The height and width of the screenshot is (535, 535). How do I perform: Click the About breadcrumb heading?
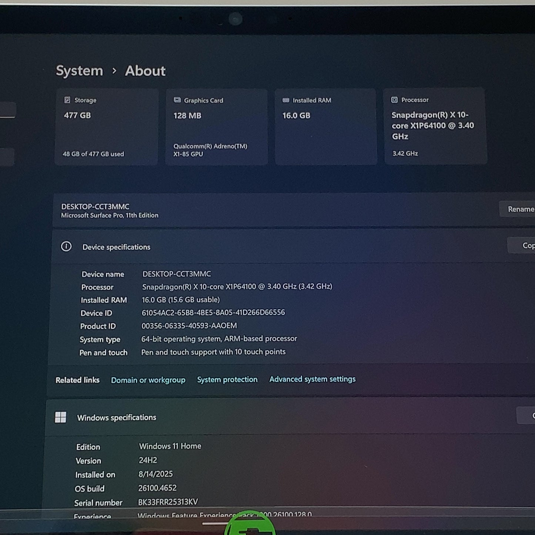tap(145, 71)
